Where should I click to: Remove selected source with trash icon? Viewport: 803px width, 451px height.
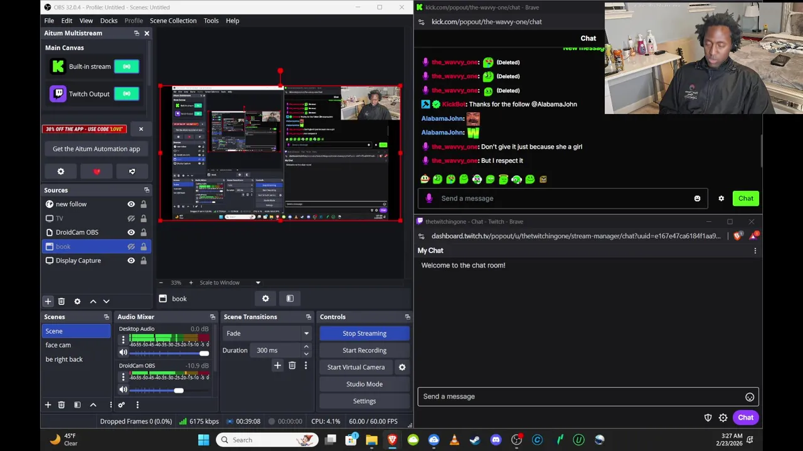tap(61, 301)
